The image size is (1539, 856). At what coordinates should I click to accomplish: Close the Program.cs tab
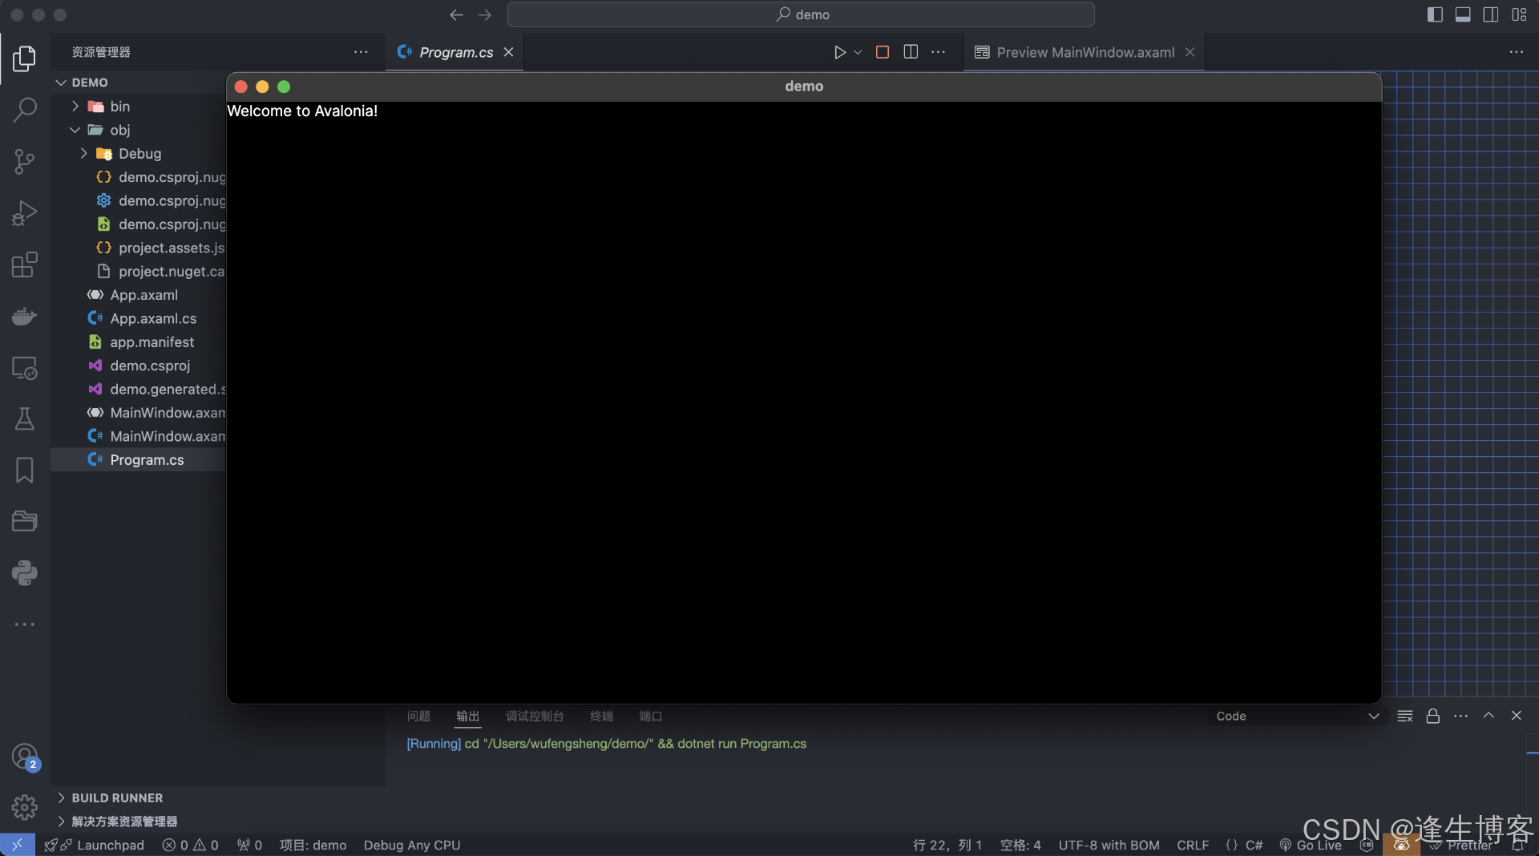[508, 52]
